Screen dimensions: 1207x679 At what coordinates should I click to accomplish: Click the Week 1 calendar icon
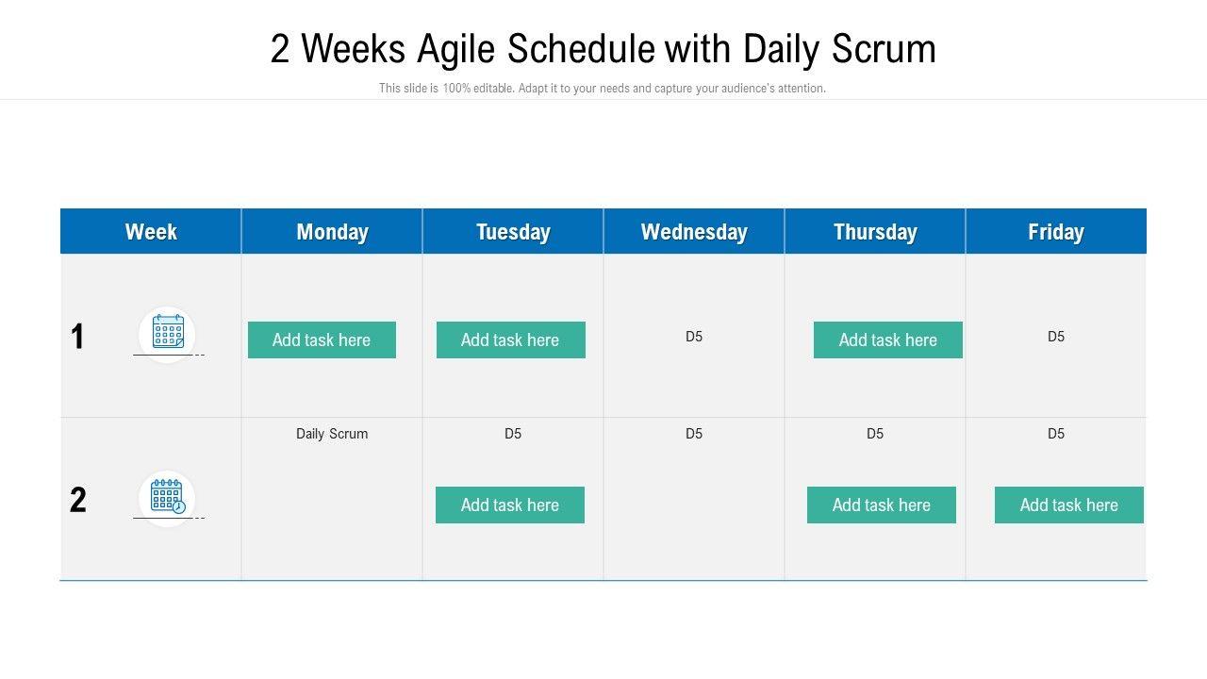pos(168,332)
